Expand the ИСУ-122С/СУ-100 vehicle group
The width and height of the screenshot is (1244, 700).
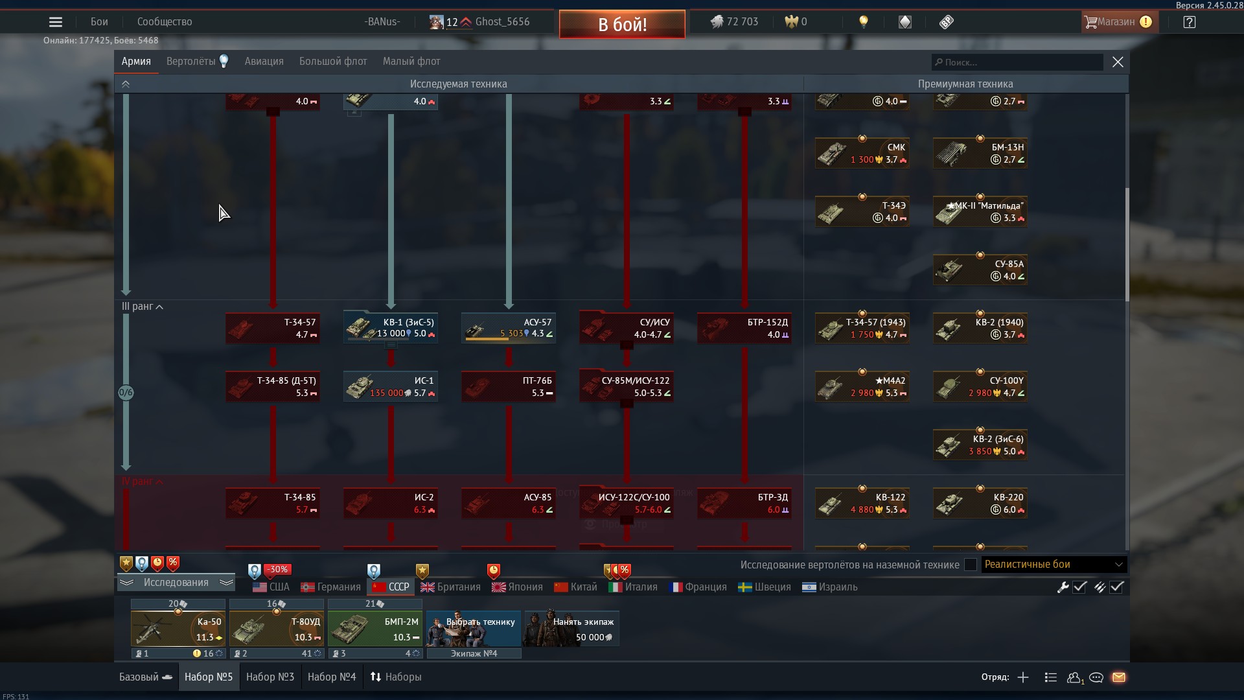(627, 502)
